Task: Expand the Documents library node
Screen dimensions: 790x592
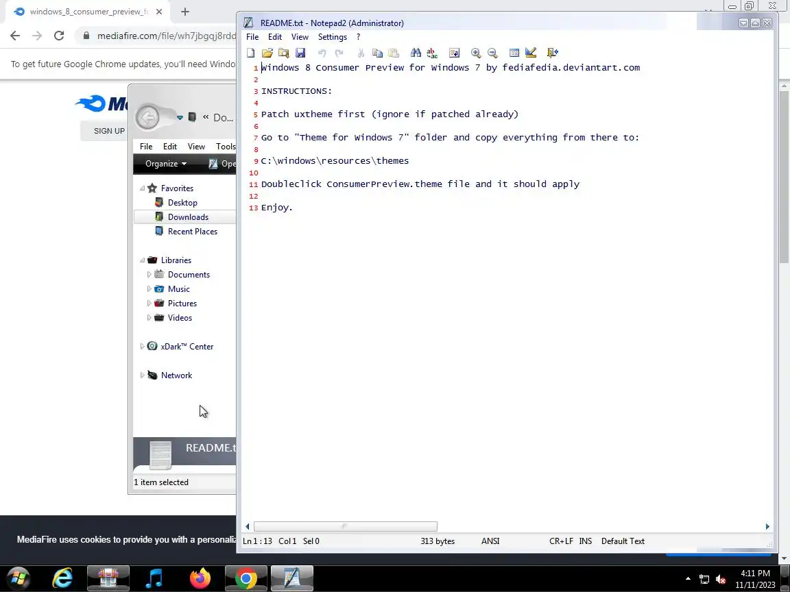Action: click(x=149, y=274)
